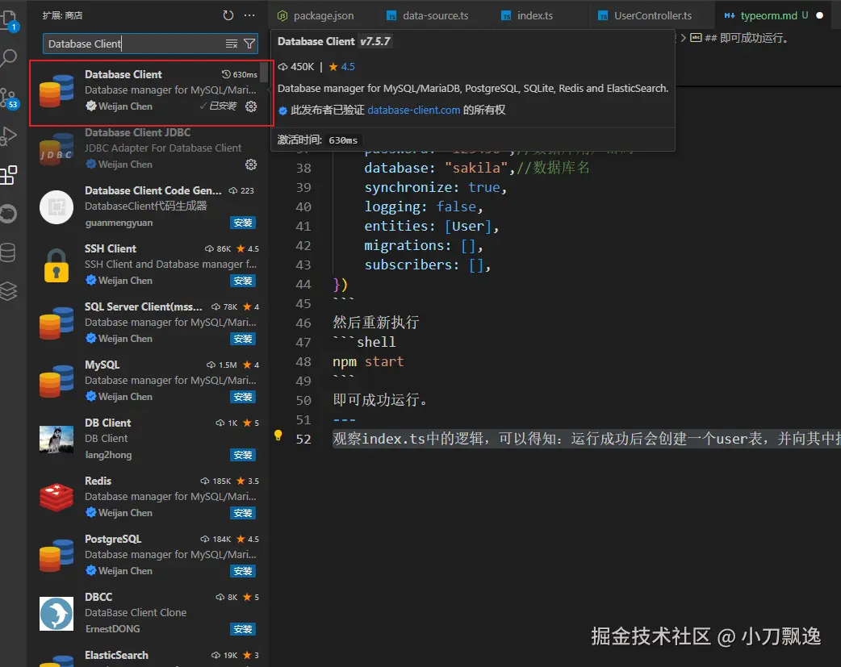The image size is (841, 667).
Task: Click publisher guanmengyuan name
Action: point(119,223)
